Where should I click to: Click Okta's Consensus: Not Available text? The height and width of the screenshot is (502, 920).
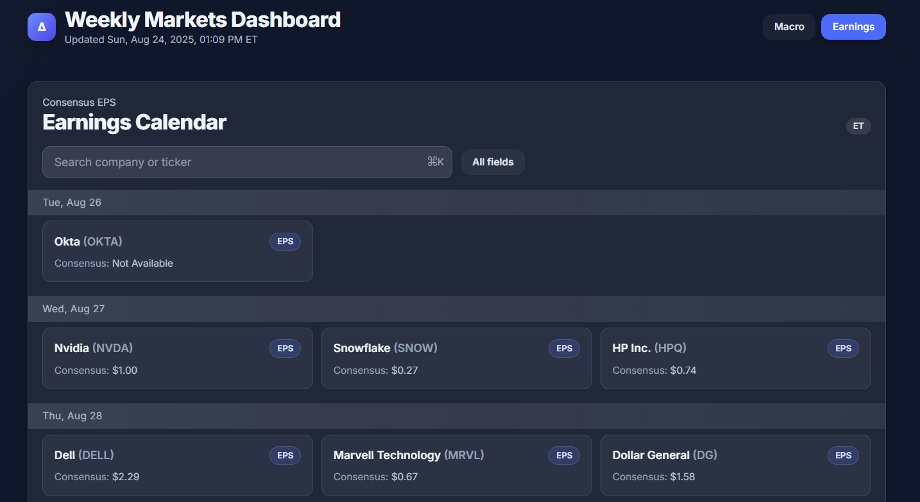114,264
